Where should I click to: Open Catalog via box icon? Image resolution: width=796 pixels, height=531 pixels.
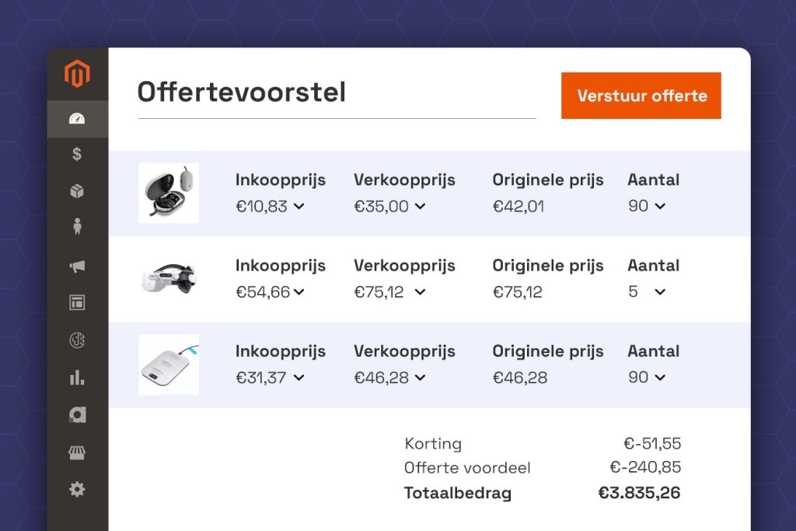[77, 191]
